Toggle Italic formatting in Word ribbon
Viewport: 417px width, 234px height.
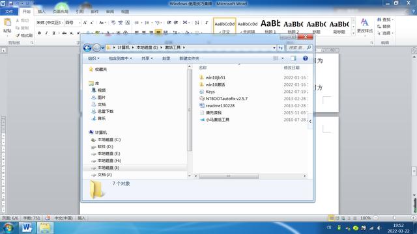tap(46, 33)
